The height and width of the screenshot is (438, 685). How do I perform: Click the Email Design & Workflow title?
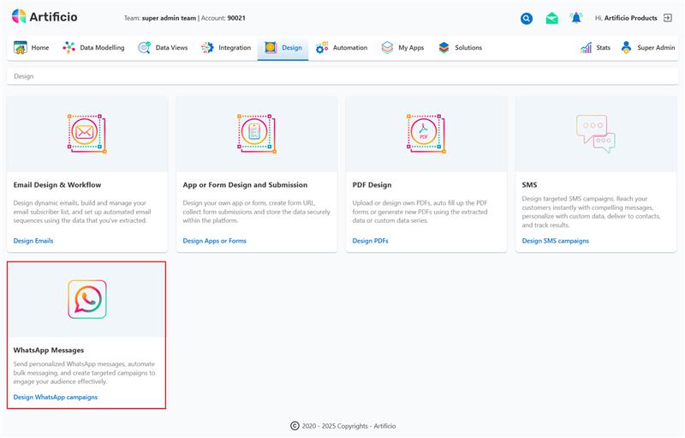pos(57,185)
